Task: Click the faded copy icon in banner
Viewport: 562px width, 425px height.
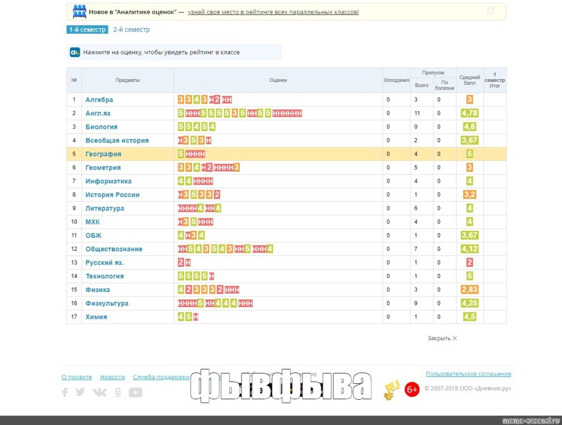Action: (x=490, y=11)
